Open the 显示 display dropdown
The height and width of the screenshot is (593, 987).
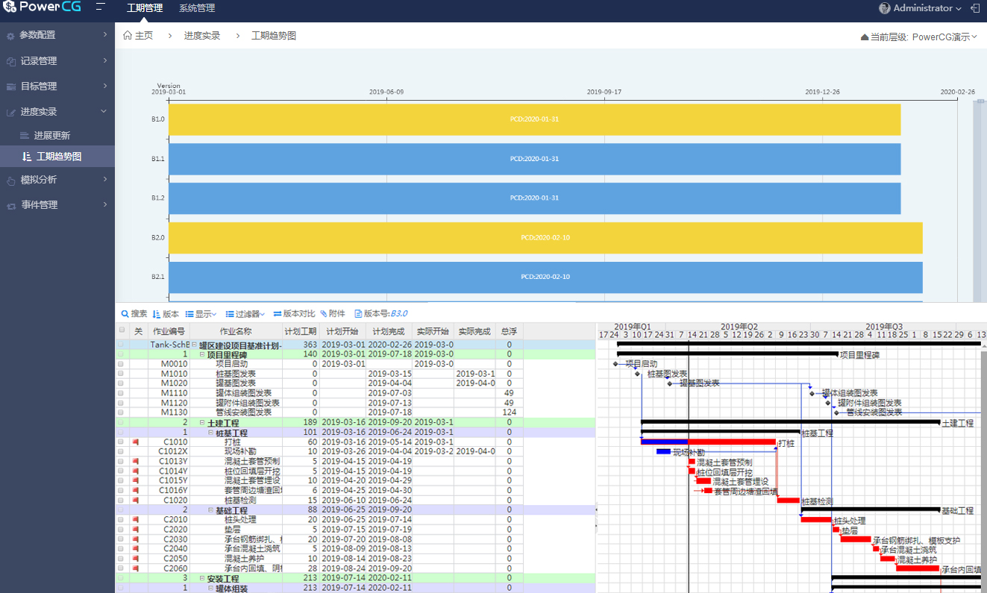201,314
